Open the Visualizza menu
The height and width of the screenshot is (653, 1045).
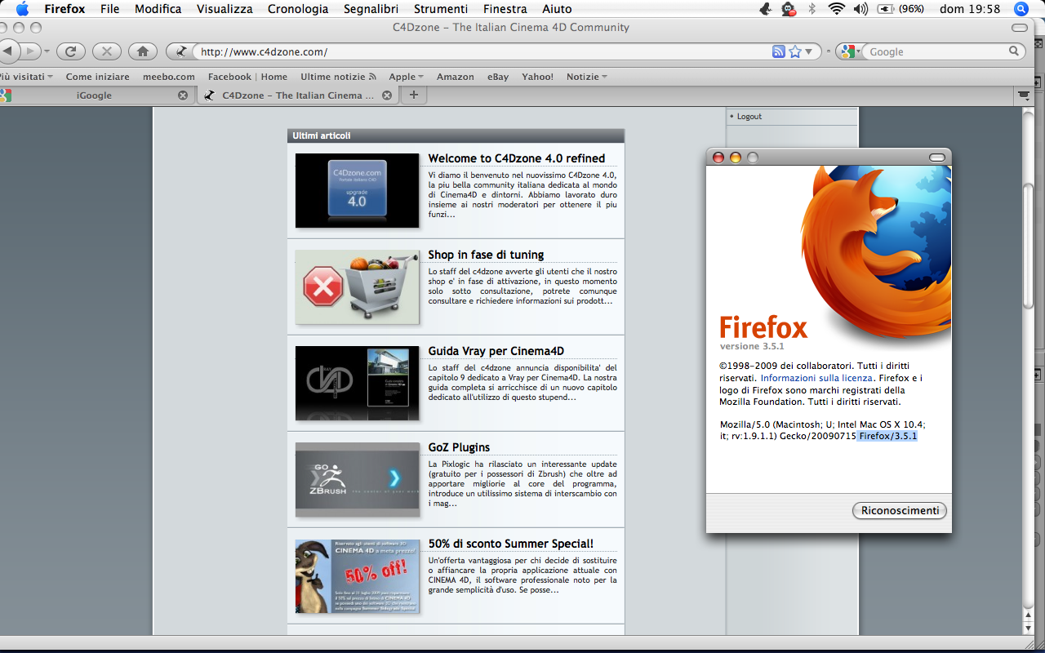pos(225,9)
